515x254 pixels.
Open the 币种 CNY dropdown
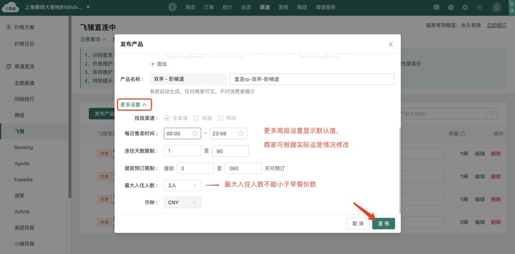point(182,203)
